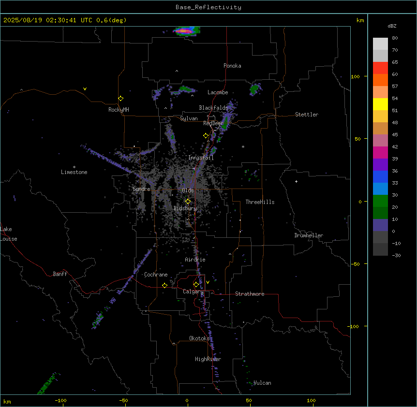Click the blue 36-33 dBZ legend band
The width and height of the screenshot is (417, 407).
(380, 176)
